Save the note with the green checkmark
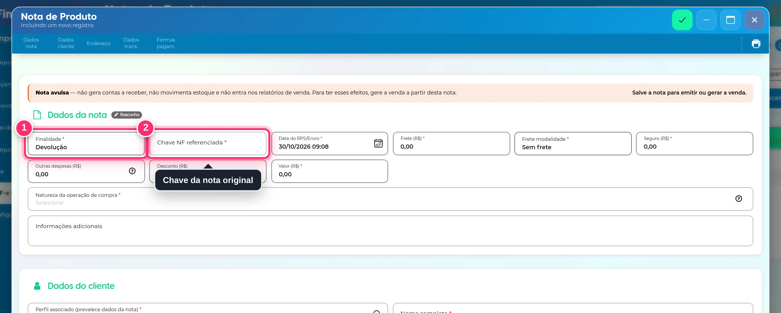 [682, 20]
